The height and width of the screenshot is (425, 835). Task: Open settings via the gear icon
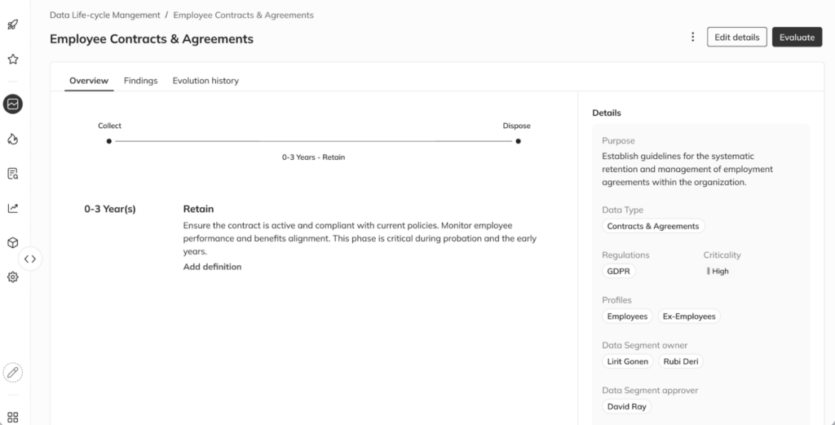coord(13,277)
